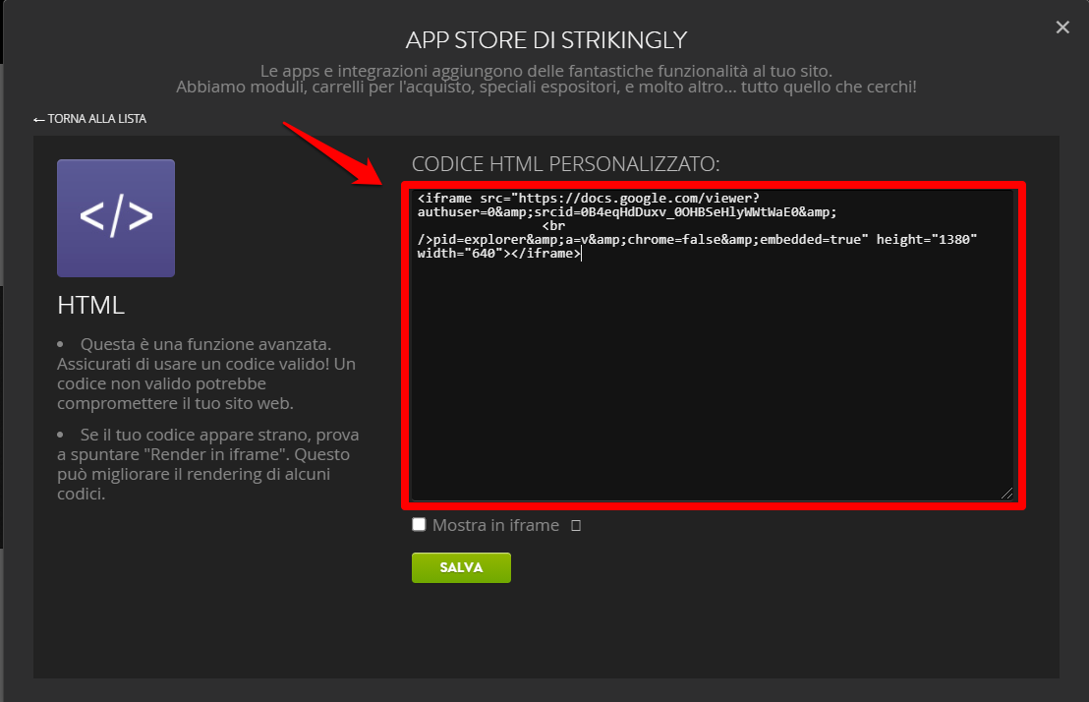Image resolution: width=1089 pixels, height=702 pixels.
Task: Go back via Torna alla lista link
Action: (x=90, y=119)
